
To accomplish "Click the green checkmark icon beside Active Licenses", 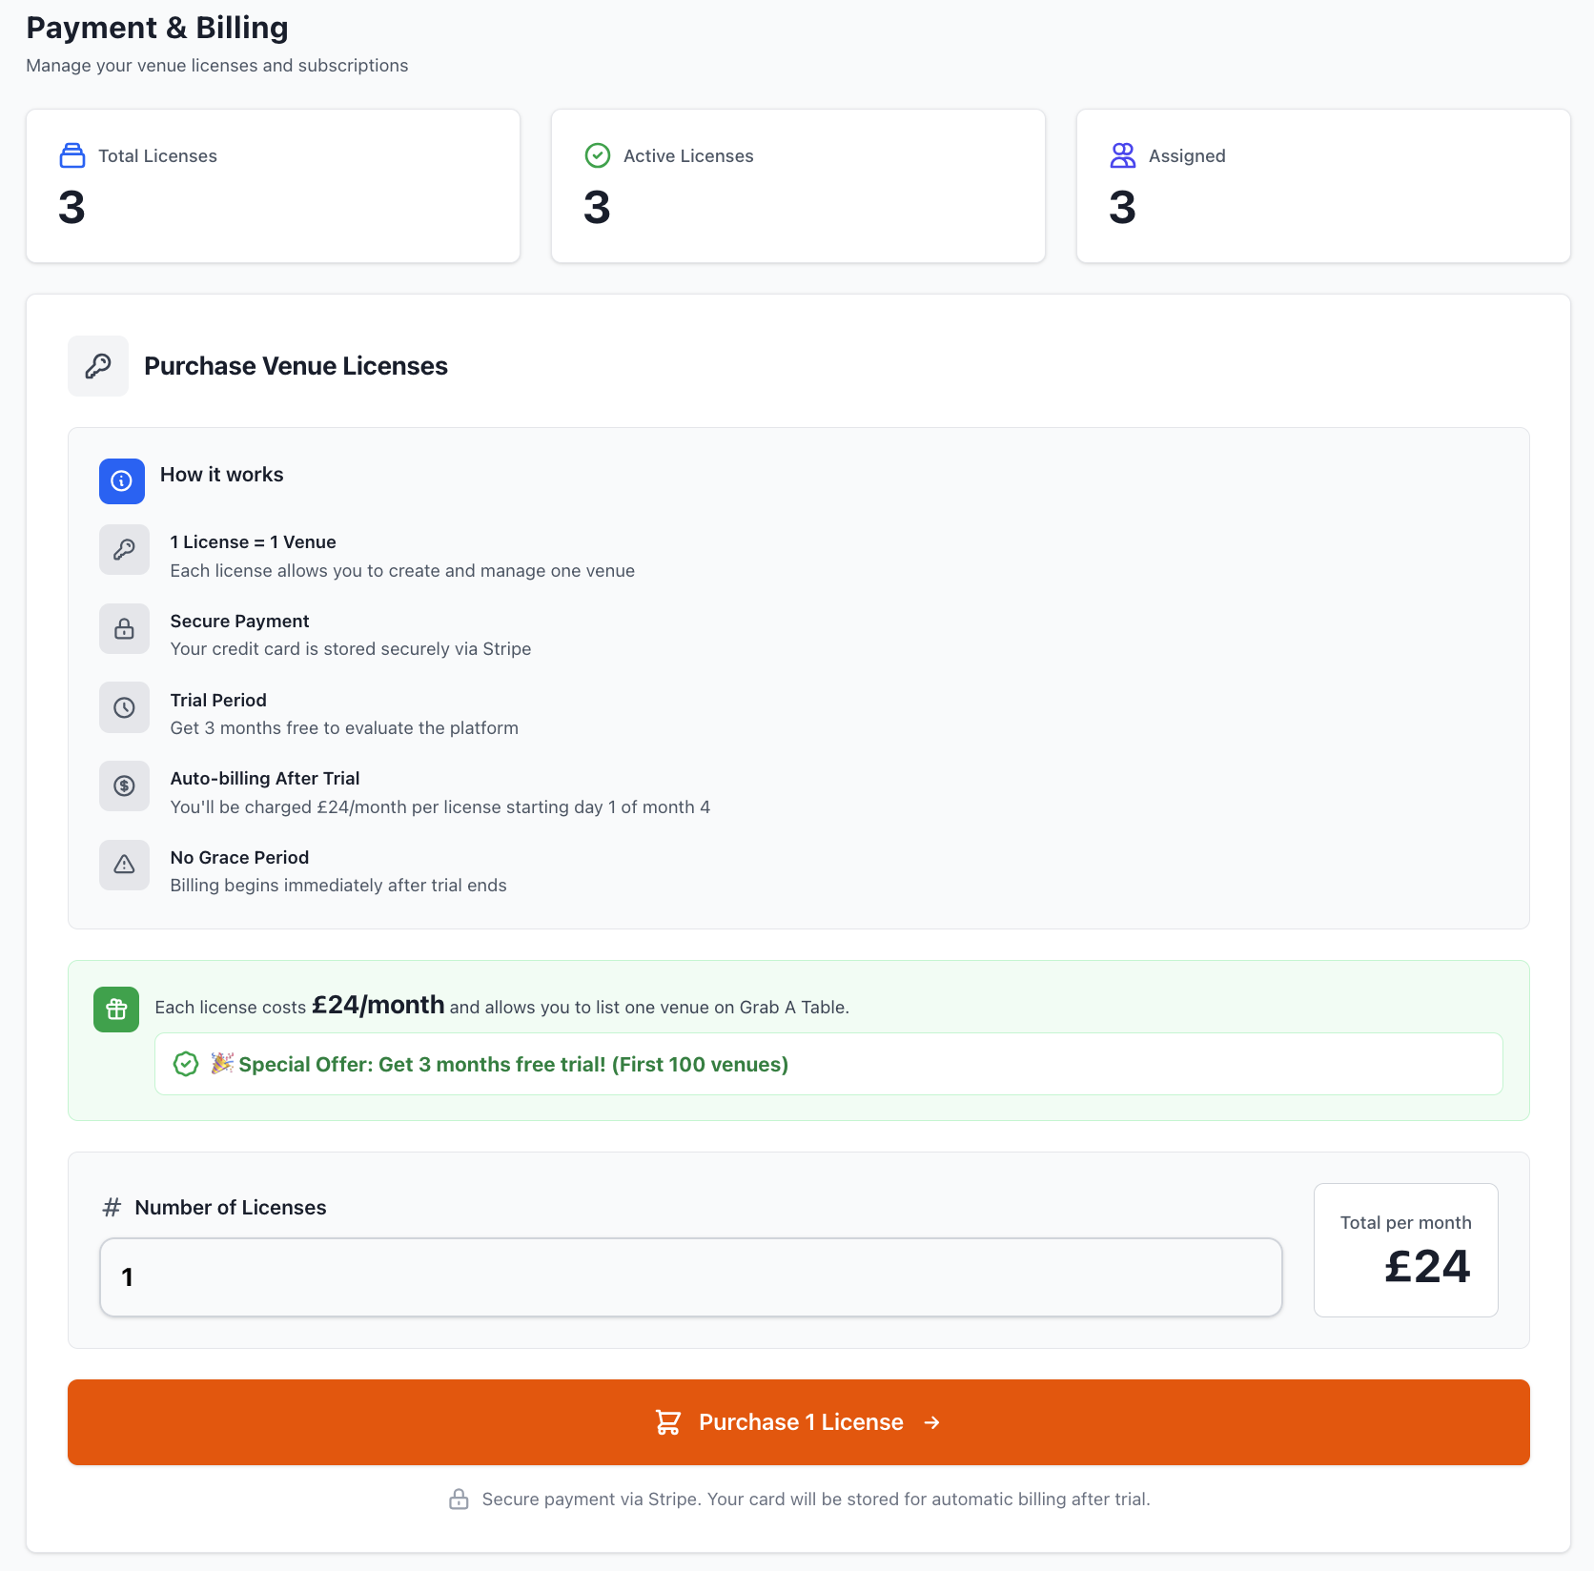I will click(x=598, y=154).
